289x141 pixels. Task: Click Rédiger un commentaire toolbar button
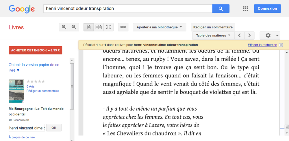(x=213, y=27)
